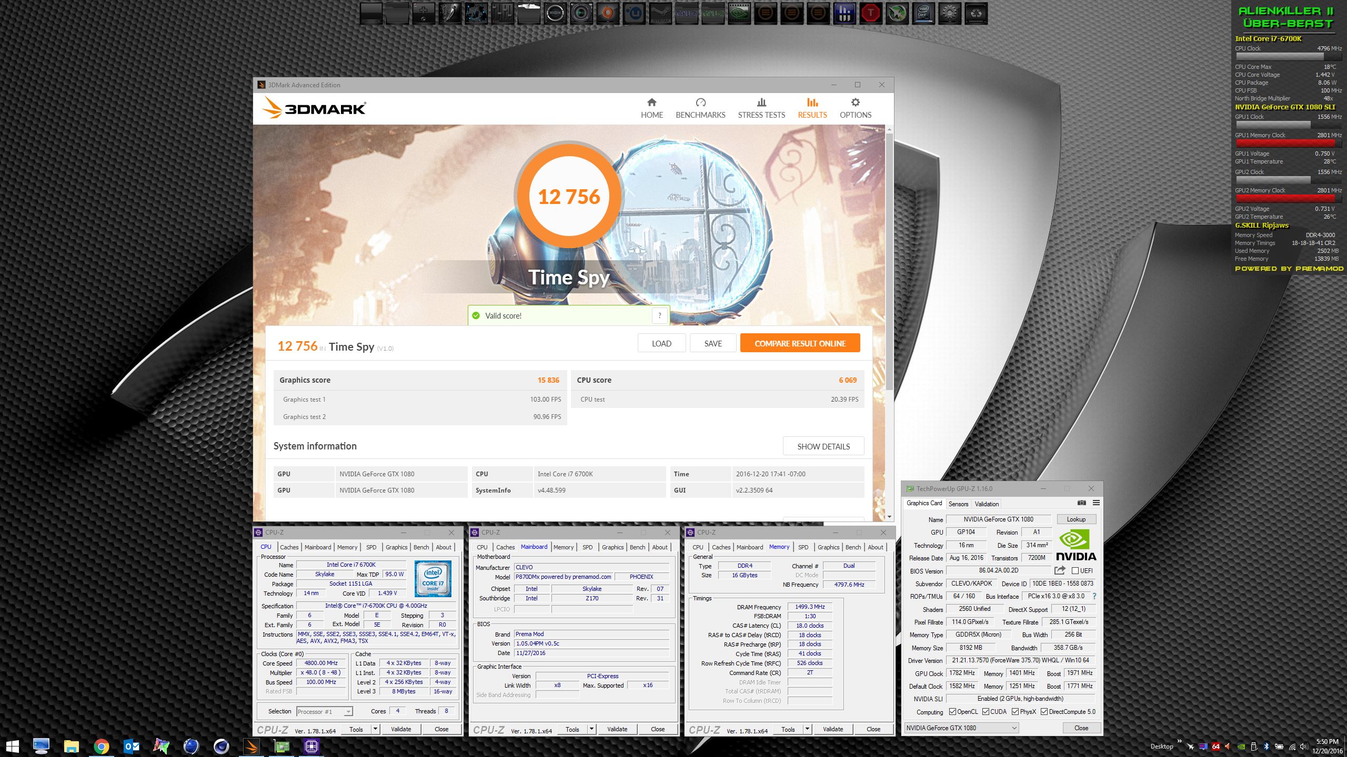Image resolution: width=1347 pixels, height=757 pixels.
Task: Click the GPU-Z shortcut in top dock
Action: click(x=713, y=13)
